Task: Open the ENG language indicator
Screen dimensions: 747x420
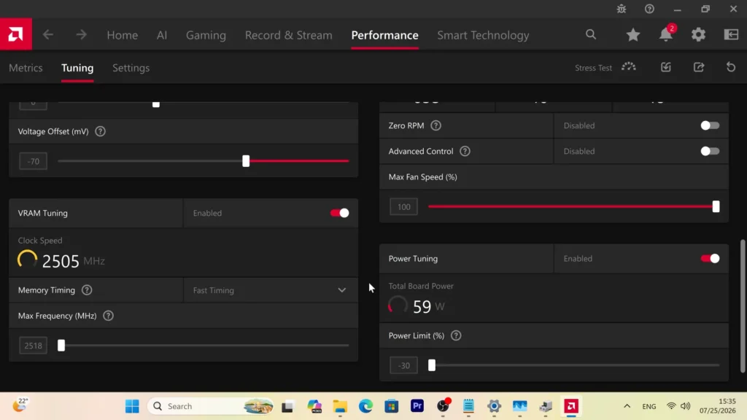Action: click(649, 406)
